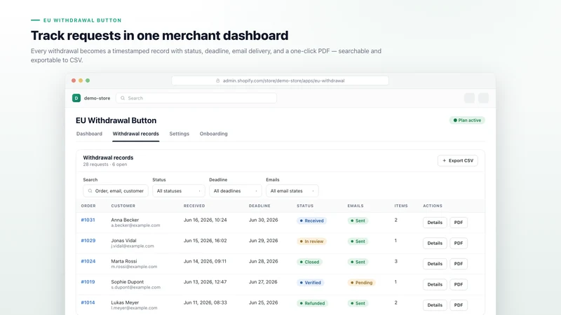Click the search icon in records filter field
The width and height of the screenshot is (561, 315).
90,191
